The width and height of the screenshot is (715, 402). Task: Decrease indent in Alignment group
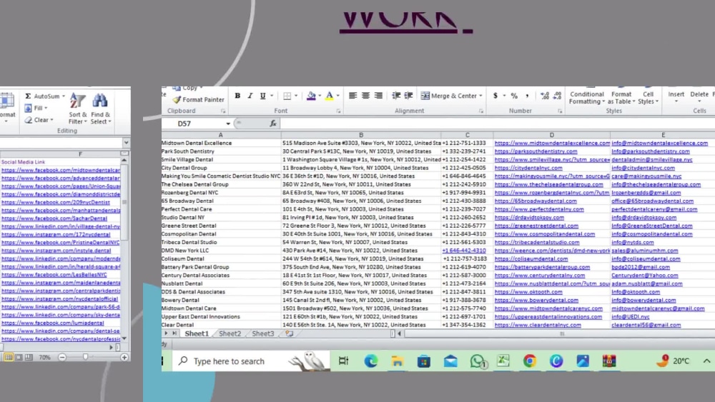pyautogui.click(x=396, y=96)
